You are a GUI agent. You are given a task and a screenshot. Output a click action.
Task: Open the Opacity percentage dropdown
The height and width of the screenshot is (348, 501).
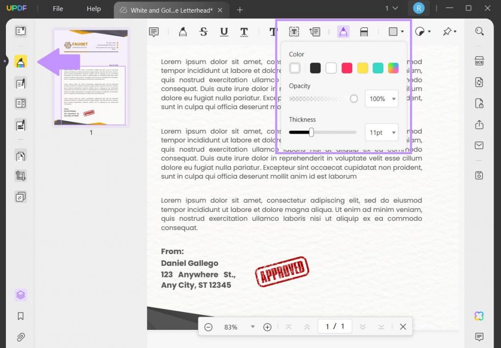pos(382,98)
